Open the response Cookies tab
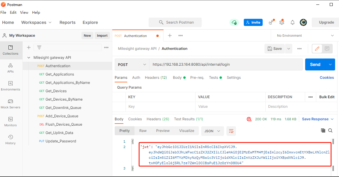 click(x=135, y=119)
